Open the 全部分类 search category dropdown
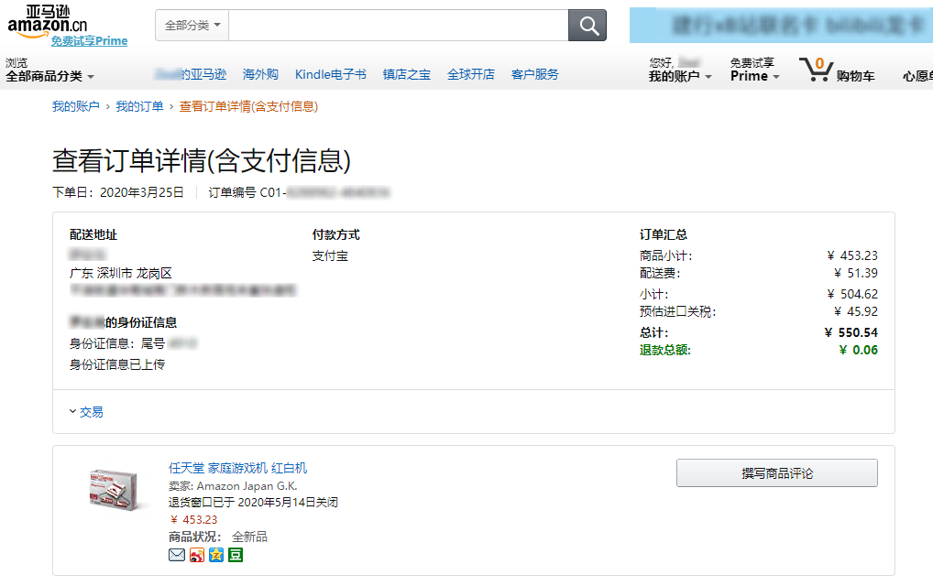The width and height of the screenshot is (933, 586). (192, 26)
